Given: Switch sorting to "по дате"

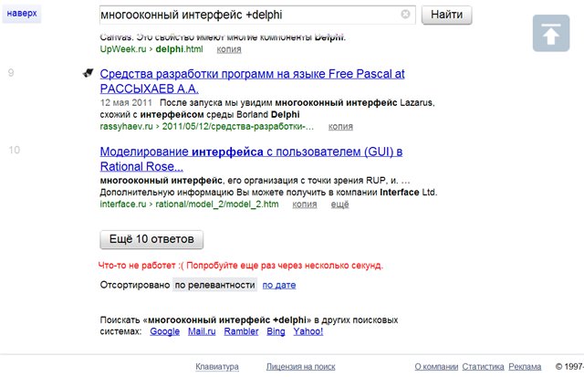Looking at the screenshot, I should coord(279,286).
